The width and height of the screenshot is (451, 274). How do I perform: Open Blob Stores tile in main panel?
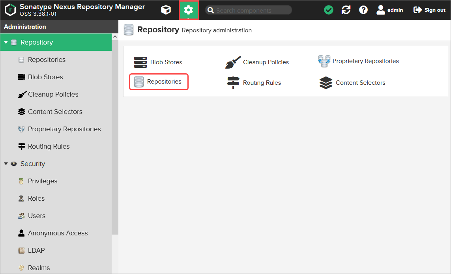coord(158,62)
